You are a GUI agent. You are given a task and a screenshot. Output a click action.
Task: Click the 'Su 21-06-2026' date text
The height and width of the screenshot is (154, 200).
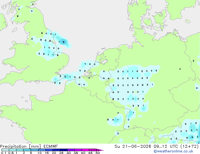coord(133,146)
